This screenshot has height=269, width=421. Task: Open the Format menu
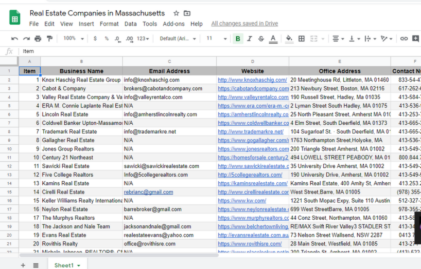point(109,24)
